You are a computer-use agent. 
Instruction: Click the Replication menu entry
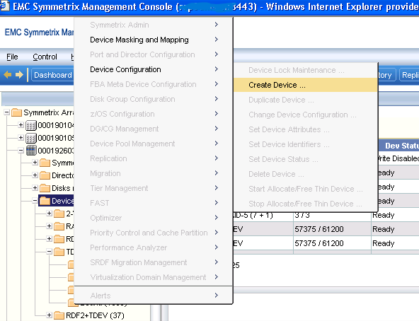click(x=154, y=158)
